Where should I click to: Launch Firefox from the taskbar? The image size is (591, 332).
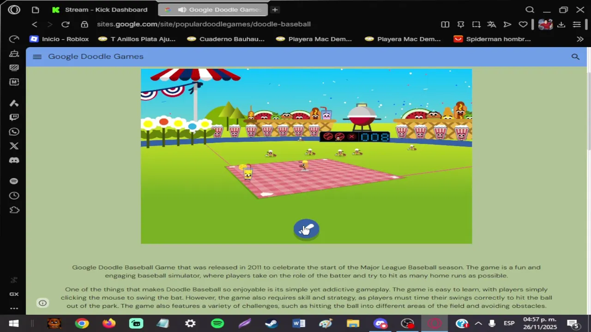tap(109, 323)
